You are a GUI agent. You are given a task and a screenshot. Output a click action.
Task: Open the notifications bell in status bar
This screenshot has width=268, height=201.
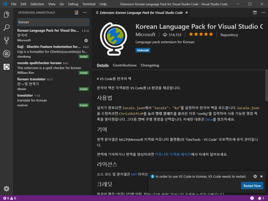261,198
